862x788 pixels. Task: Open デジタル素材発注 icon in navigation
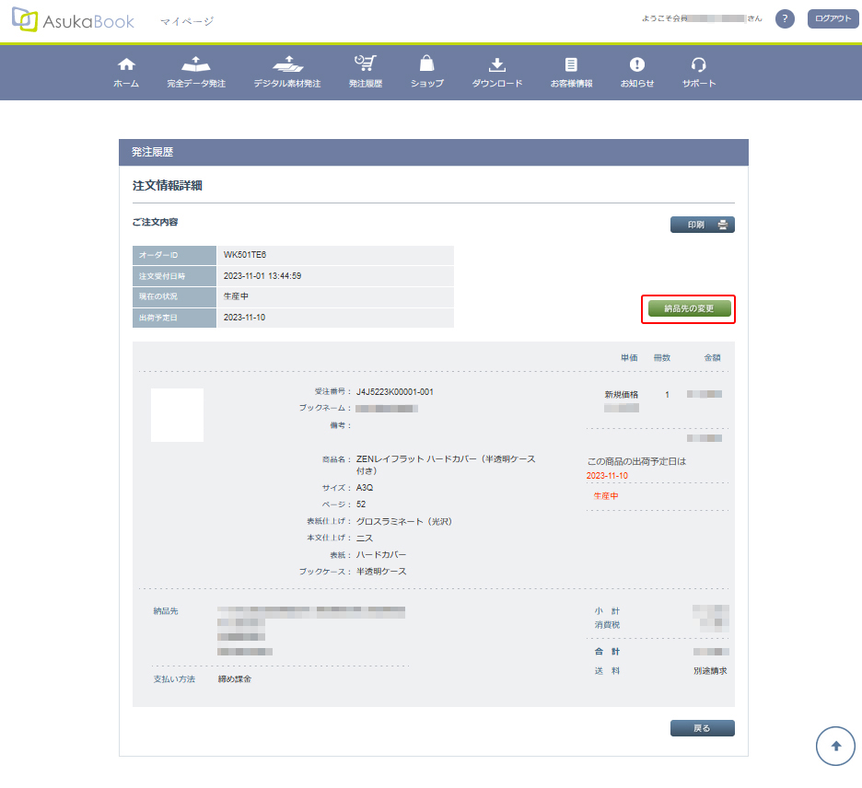287,64
